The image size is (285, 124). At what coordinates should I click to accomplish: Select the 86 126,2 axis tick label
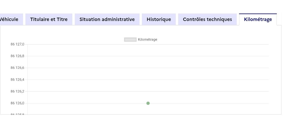coord(17,91)
